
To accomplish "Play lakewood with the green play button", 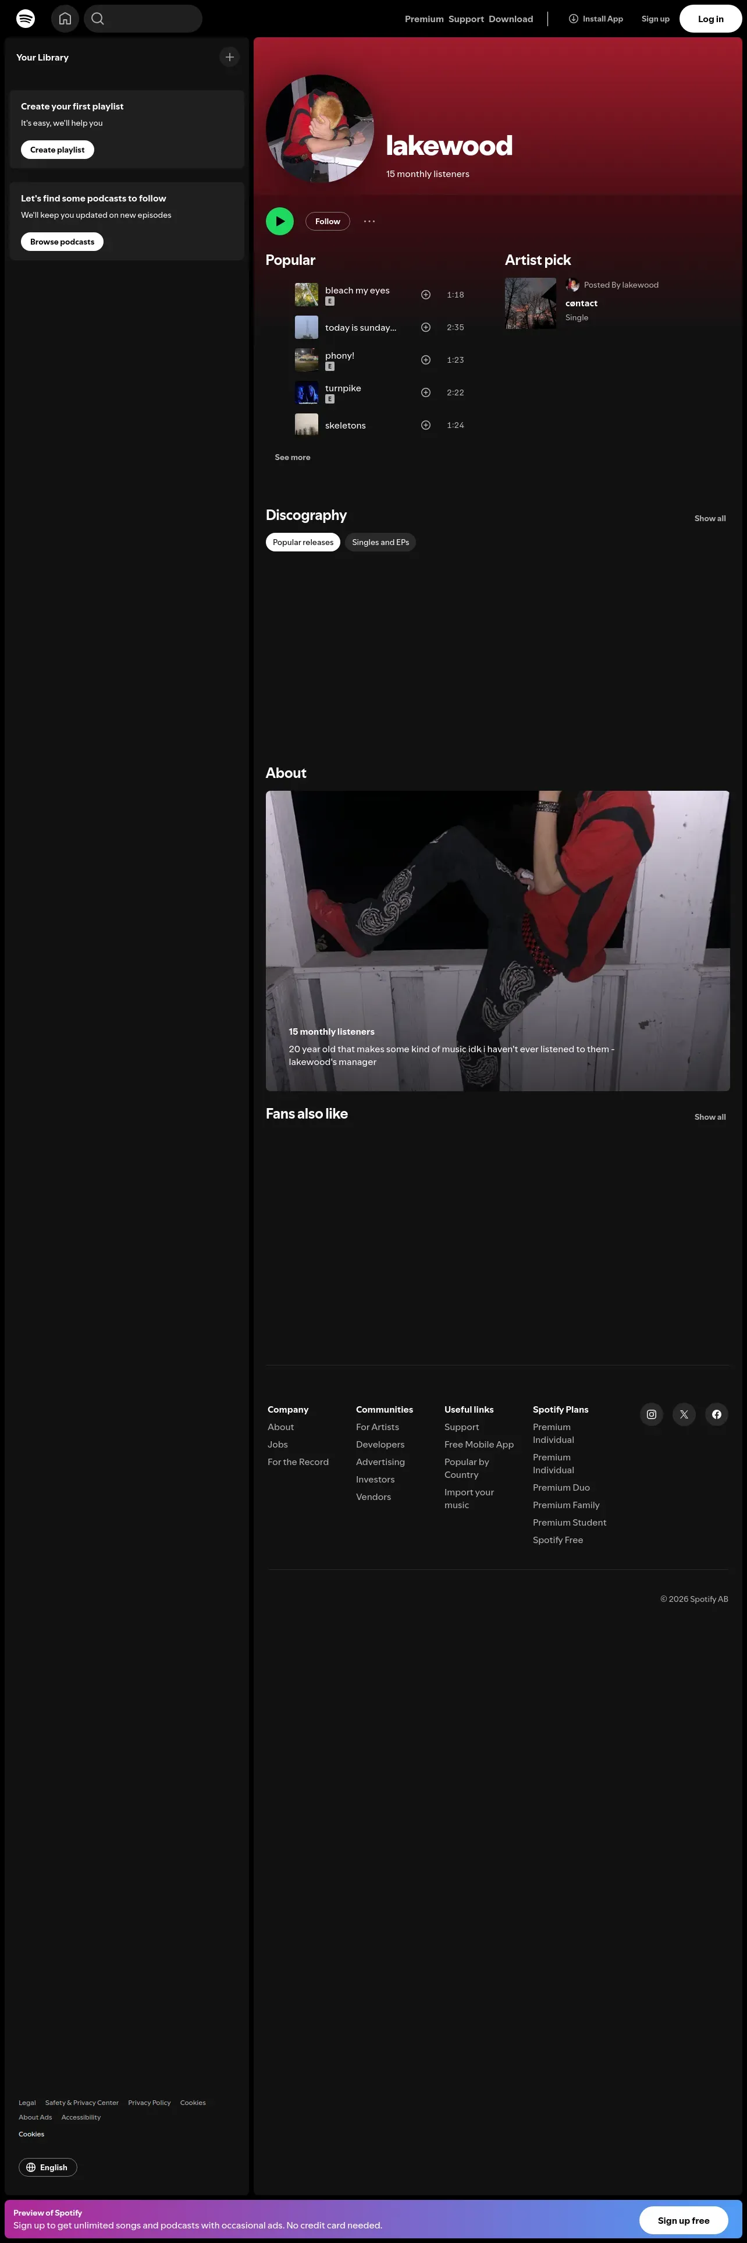I will tap(280, 221).
